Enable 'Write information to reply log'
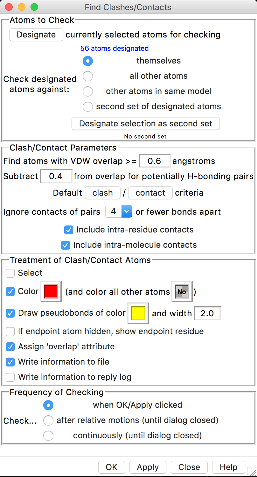This screenshot has height=477, width=257. (x=10, y=377)
